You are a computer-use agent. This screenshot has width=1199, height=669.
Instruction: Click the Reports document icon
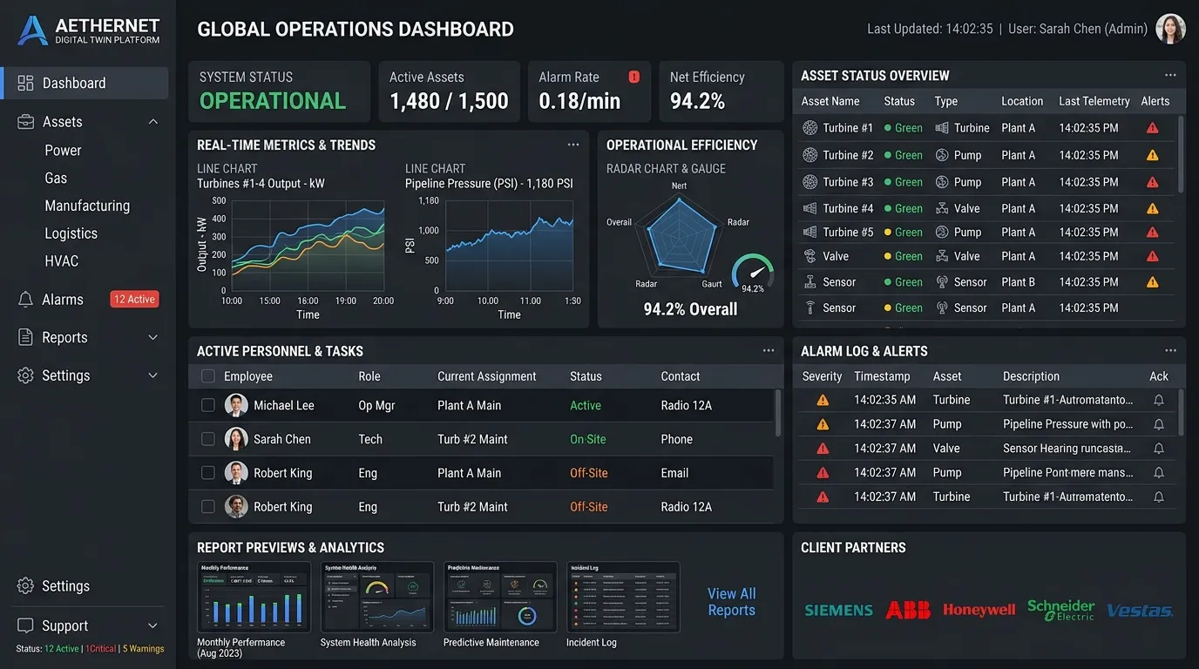coord(26,337)
